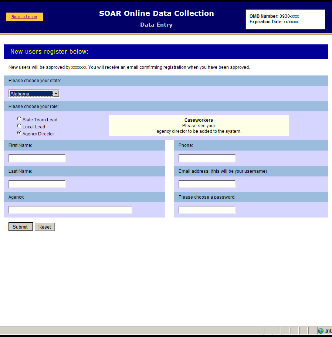Click the Internet zone globe icon
The image size is (332, 337).
point(321,331)
